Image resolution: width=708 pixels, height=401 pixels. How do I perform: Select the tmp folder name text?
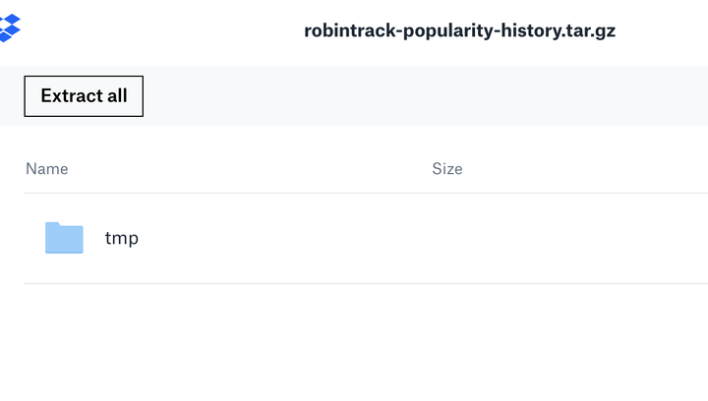(122, 238)
